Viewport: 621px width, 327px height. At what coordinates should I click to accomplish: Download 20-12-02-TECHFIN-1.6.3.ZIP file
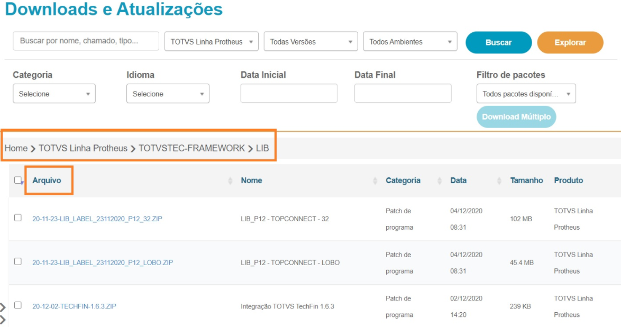click(74, 306)
